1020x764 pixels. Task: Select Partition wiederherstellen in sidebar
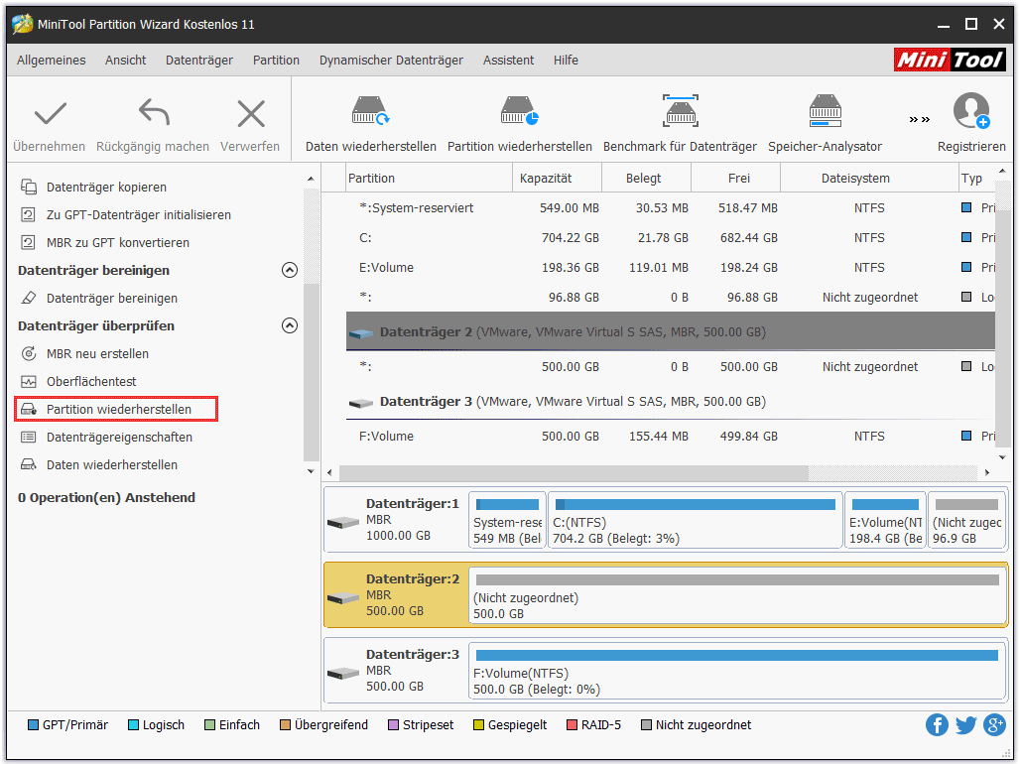click(x=118, y=409)
